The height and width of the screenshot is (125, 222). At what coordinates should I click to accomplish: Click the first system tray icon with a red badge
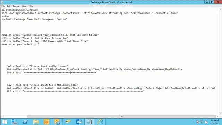click(198, 122)
